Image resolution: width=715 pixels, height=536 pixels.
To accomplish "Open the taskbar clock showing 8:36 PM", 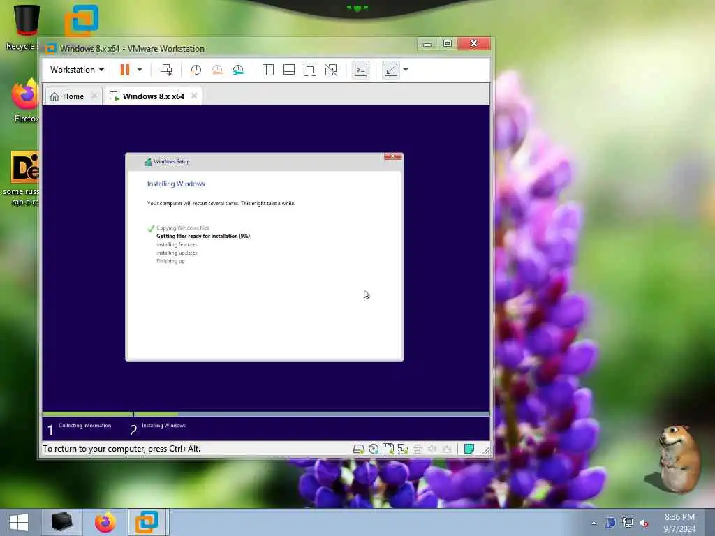I will [679, 522].
